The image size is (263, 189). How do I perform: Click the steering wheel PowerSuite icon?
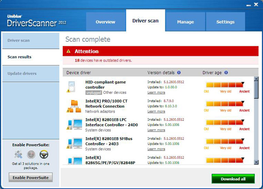pos(44,154)
